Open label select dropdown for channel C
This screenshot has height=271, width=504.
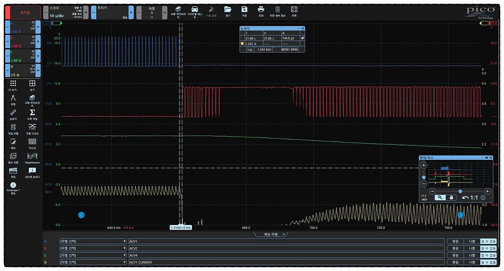click(93, 255)
